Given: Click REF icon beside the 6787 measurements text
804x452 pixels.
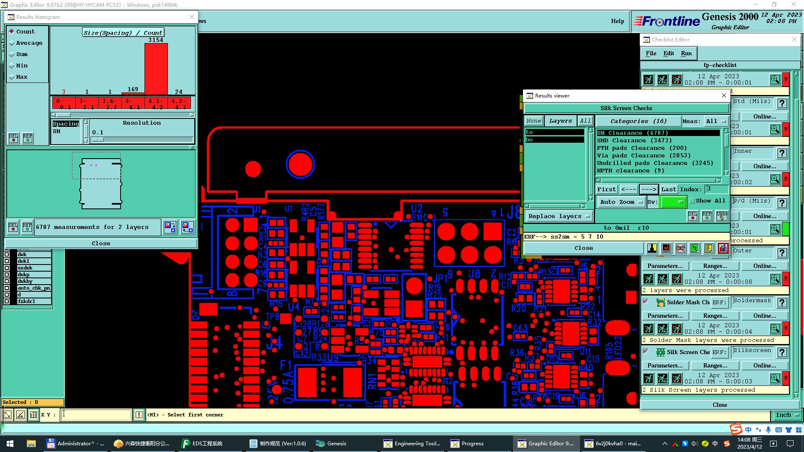Looking at the screenshot, I should point(27,227).
